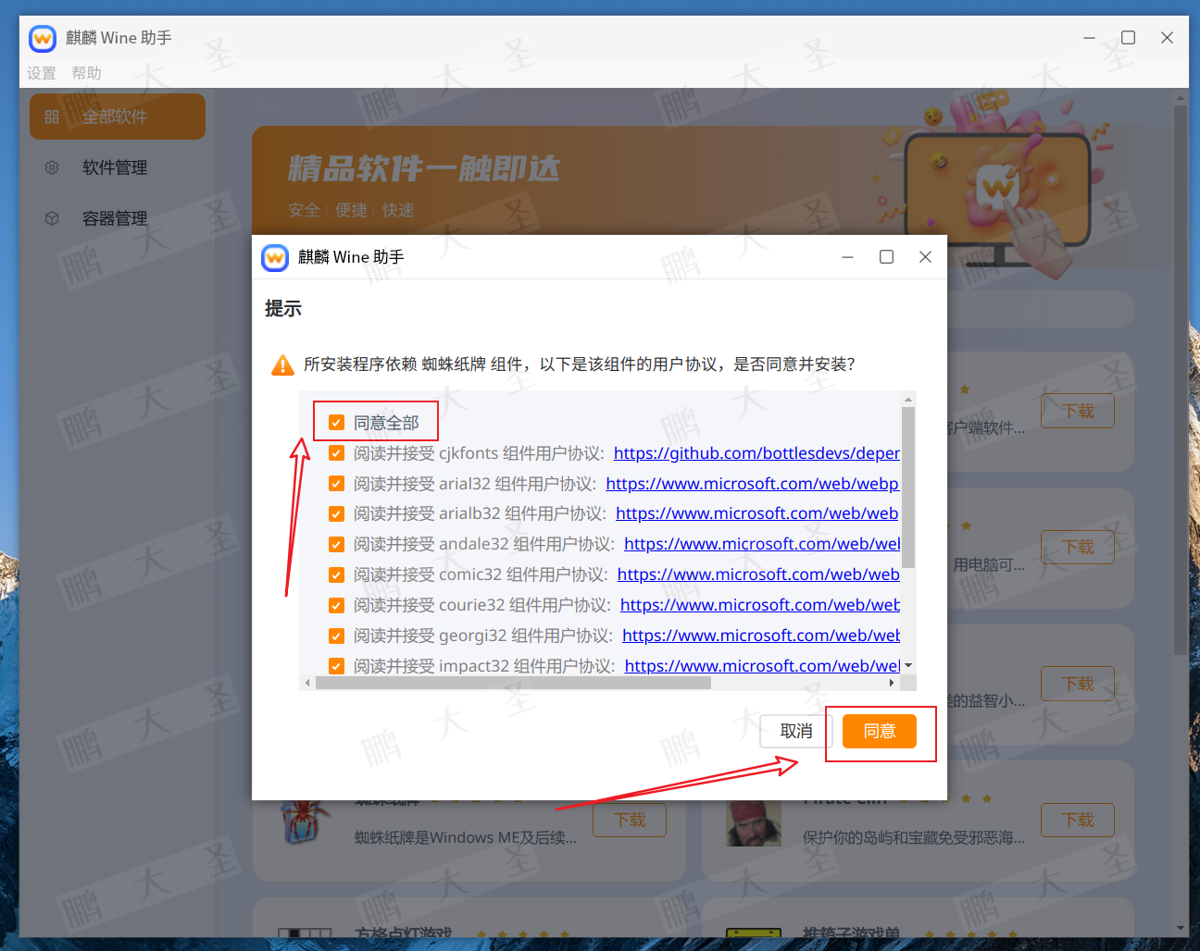The width and height of the screenshot is (1200, 951).
Task: Click main window scrollbar down arrow
Action: coord(1181,928)
